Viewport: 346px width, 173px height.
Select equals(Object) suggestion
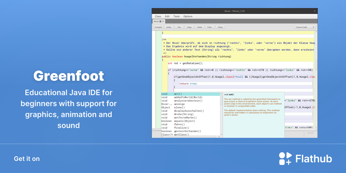pyautogui.click(x=190, y=121)
